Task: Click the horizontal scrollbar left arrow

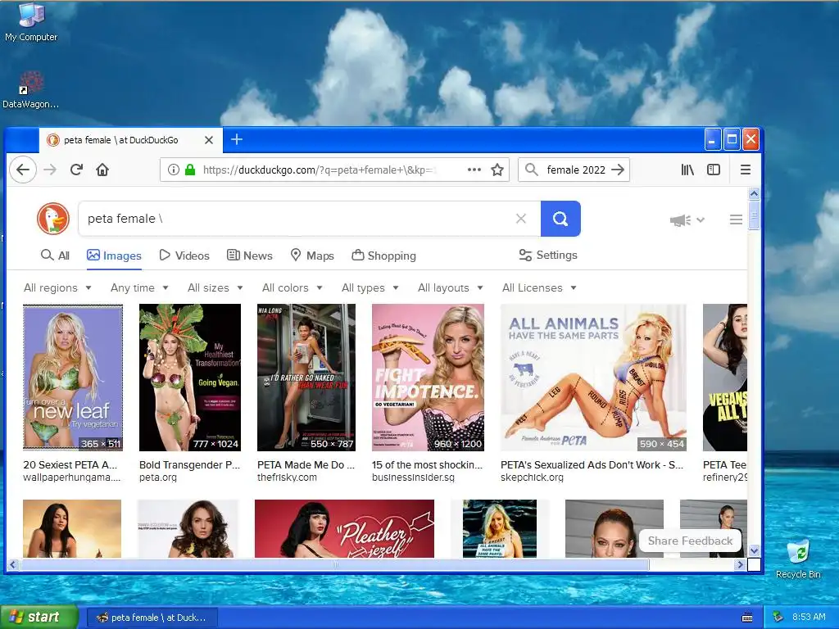Action: [13, 564]
